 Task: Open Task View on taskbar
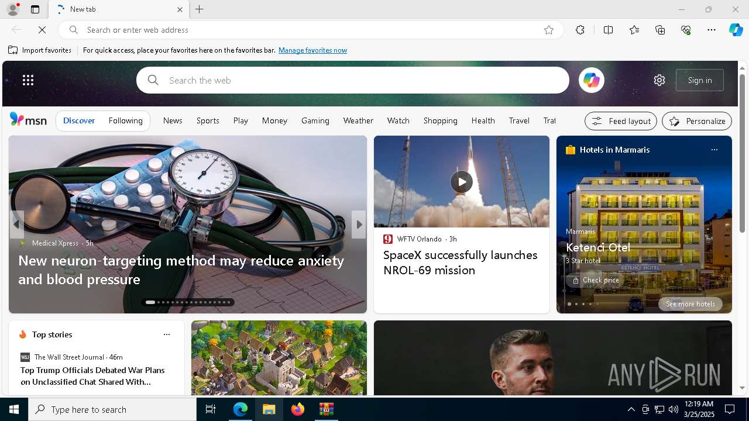[x=211, y=409]
